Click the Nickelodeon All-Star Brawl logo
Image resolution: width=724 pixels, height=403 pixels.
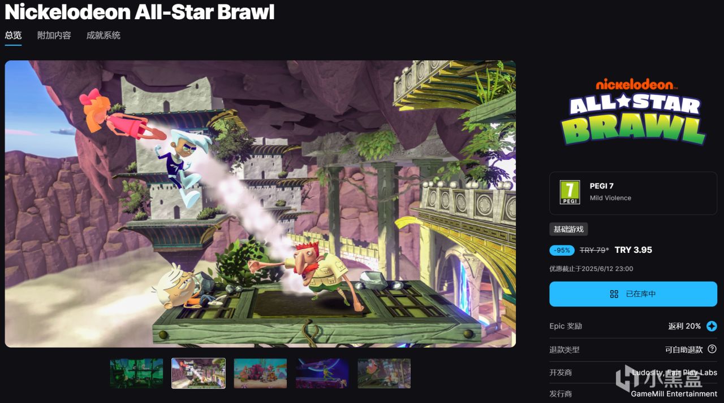(633, 111)
